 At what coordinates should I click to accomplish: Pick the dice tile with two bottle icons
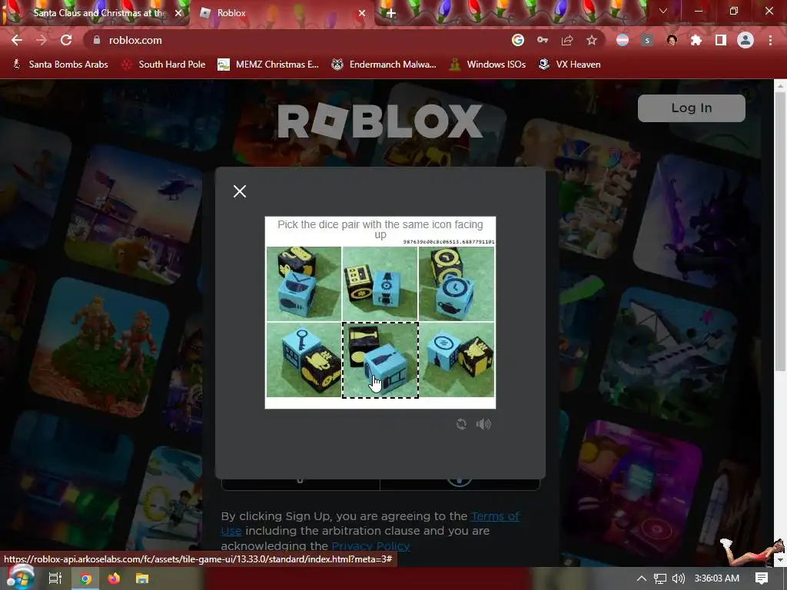380,360
